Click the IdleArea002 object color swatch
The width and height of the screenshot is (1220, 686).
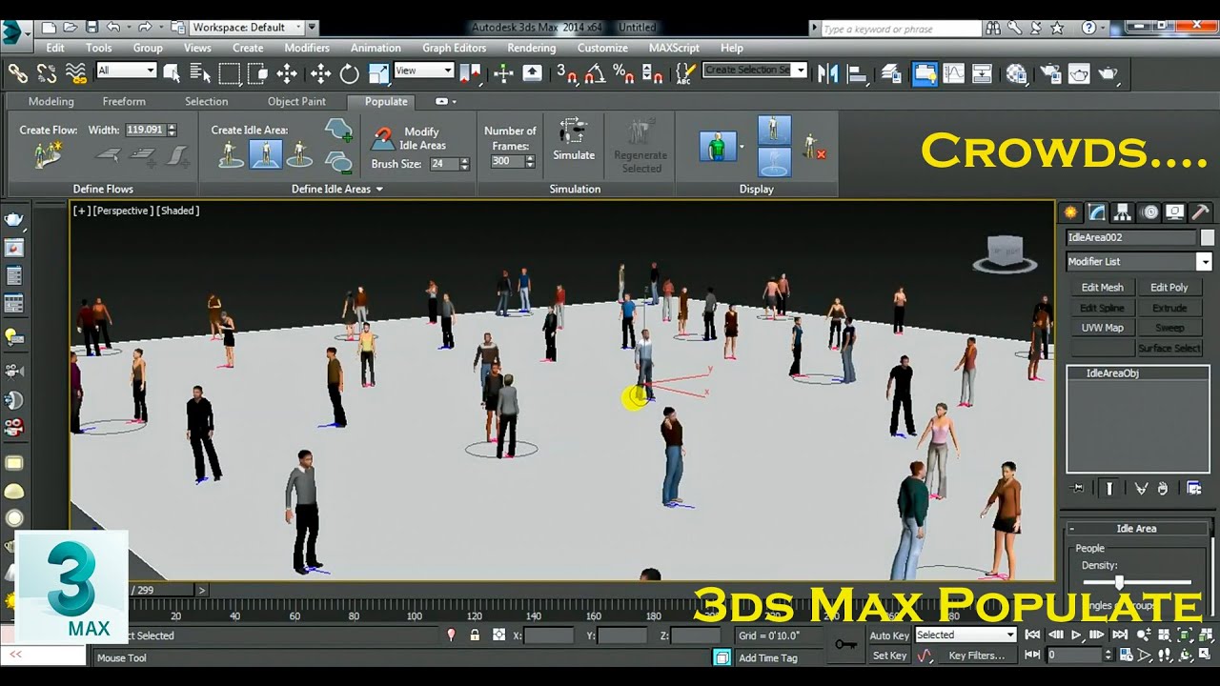coord(1207,237)
